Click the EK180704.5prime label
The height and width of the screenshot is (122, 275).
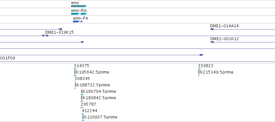pos(98,91)
